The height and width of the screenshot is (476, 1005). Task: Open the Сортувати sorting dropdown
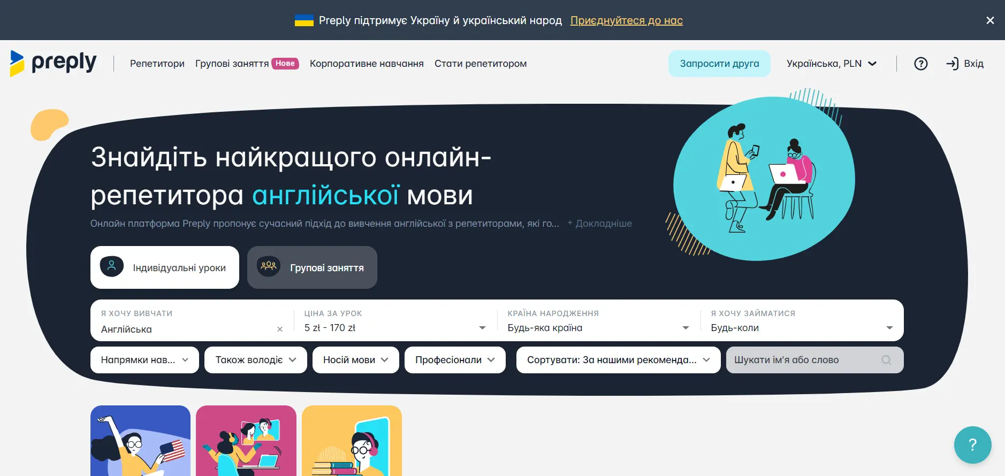pos(619,360)
